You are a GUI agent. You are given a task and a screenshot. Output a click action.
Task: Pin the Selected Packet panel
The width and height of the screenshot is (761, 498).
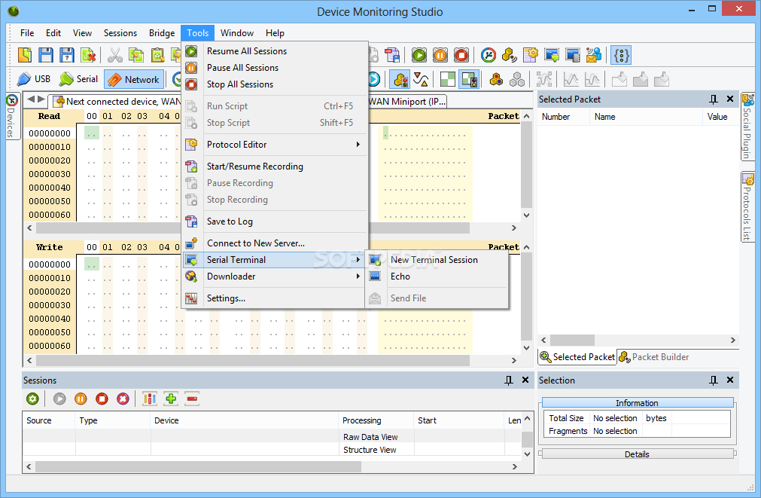714,99
